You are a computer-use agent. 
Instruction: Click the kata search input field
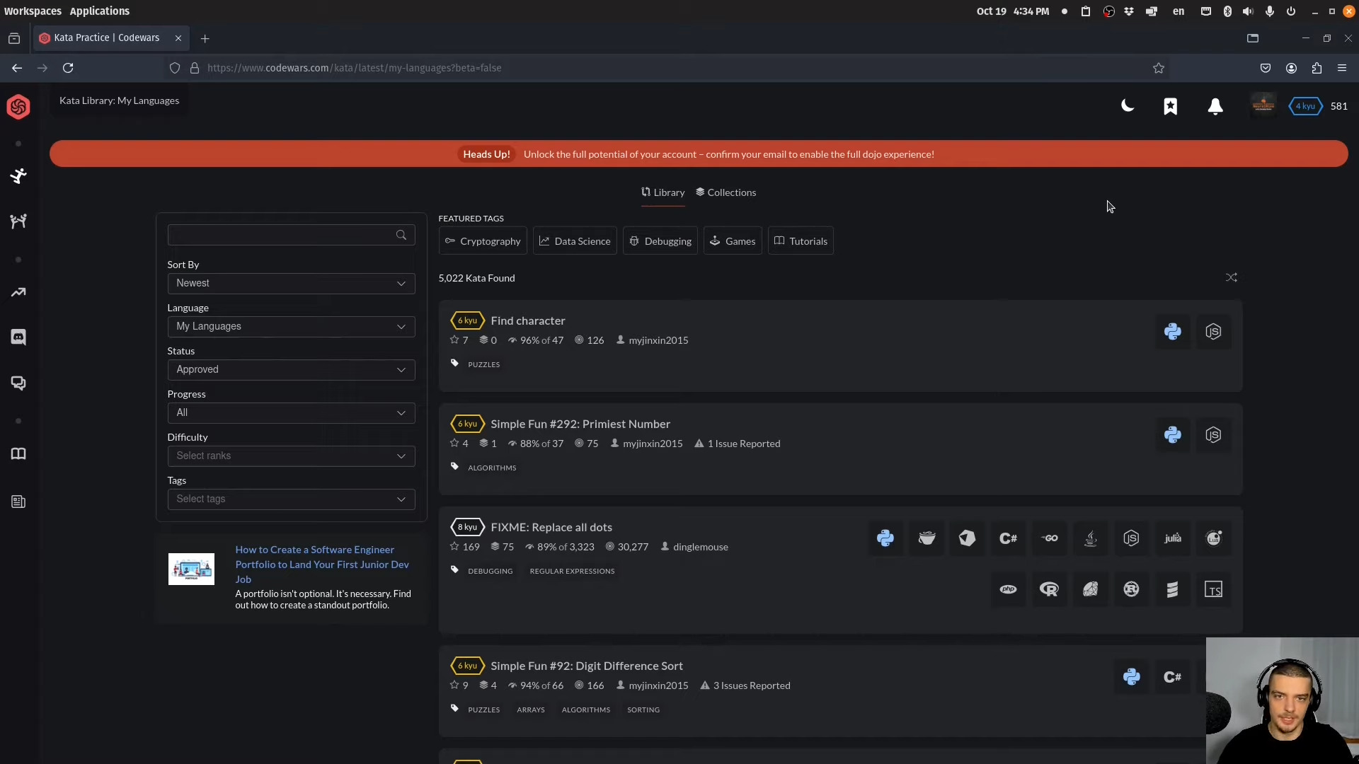291,235
